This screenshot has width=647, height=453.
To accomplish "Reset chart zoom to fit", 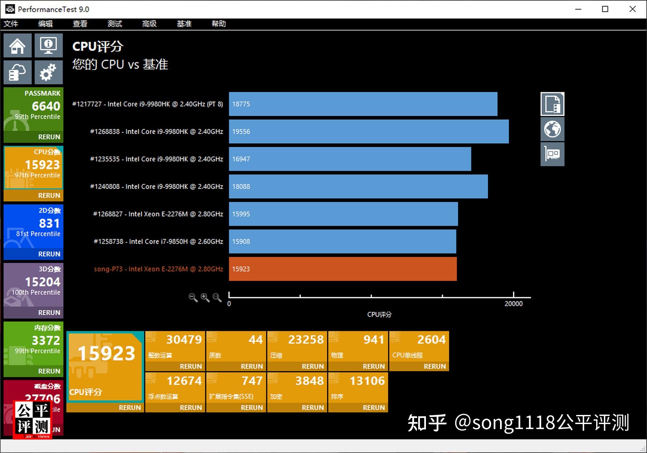I will tap(217, 297).
